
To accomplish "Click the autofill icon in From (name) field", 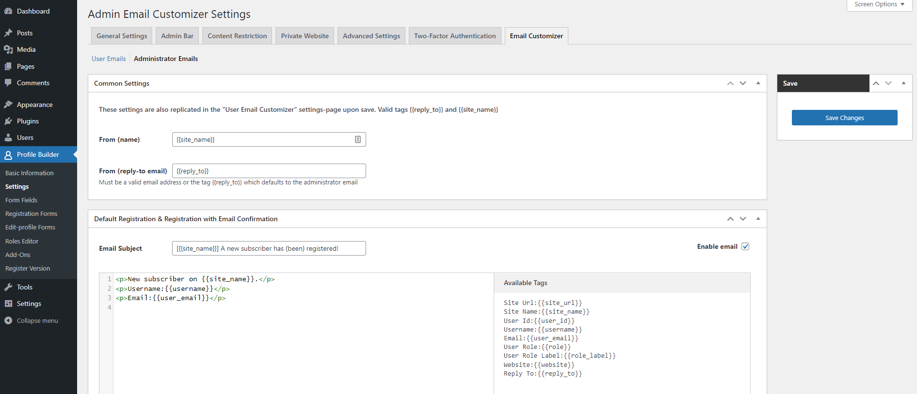I will click(x=358, y=139).
